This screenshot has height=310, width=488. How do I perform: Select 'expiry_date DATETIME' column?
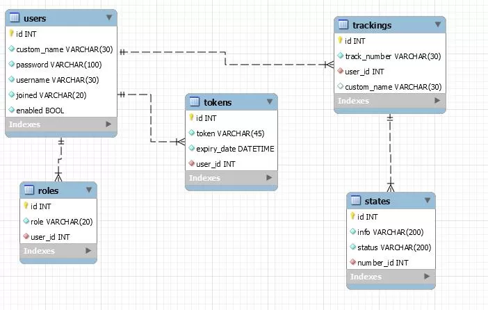tap(235, 149)
